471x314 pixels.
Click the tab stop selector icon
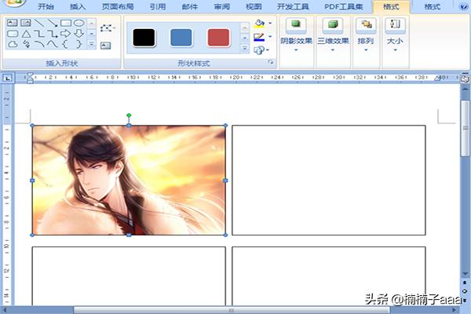tap(8, 78)
